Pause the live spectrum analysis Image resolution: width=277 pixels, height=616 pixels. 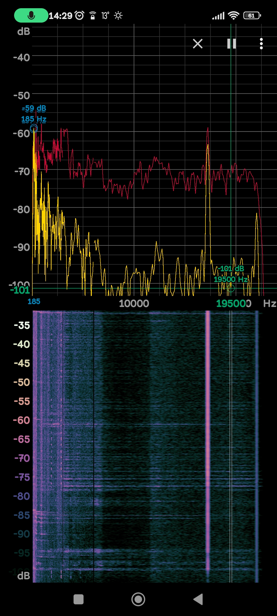coord(231,44)
